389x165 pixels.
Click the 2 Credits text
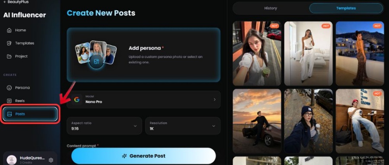pyautogui.click(x=26, y=162)
